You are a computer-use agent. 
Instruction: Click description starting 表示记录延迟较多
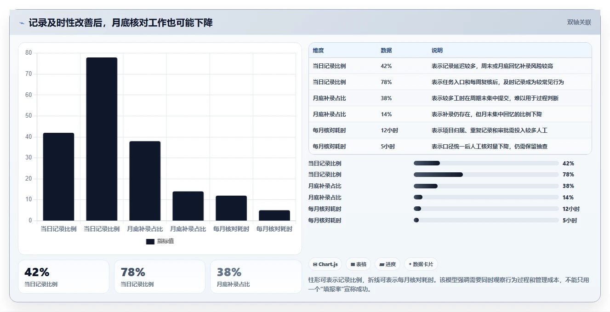point(492,66)
